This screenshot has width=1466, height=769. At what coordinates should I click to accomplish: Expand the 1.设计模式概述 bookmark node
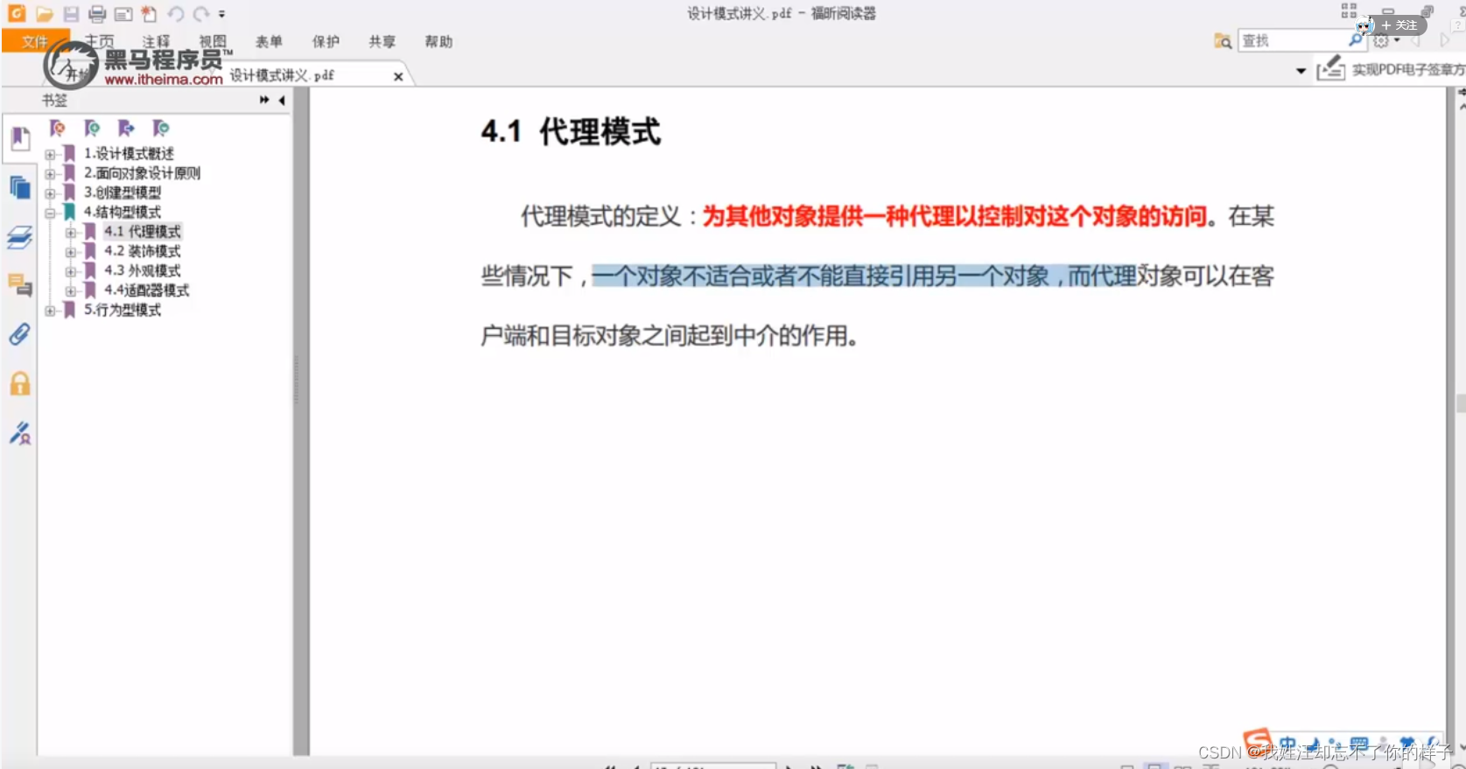click(50, 154)
